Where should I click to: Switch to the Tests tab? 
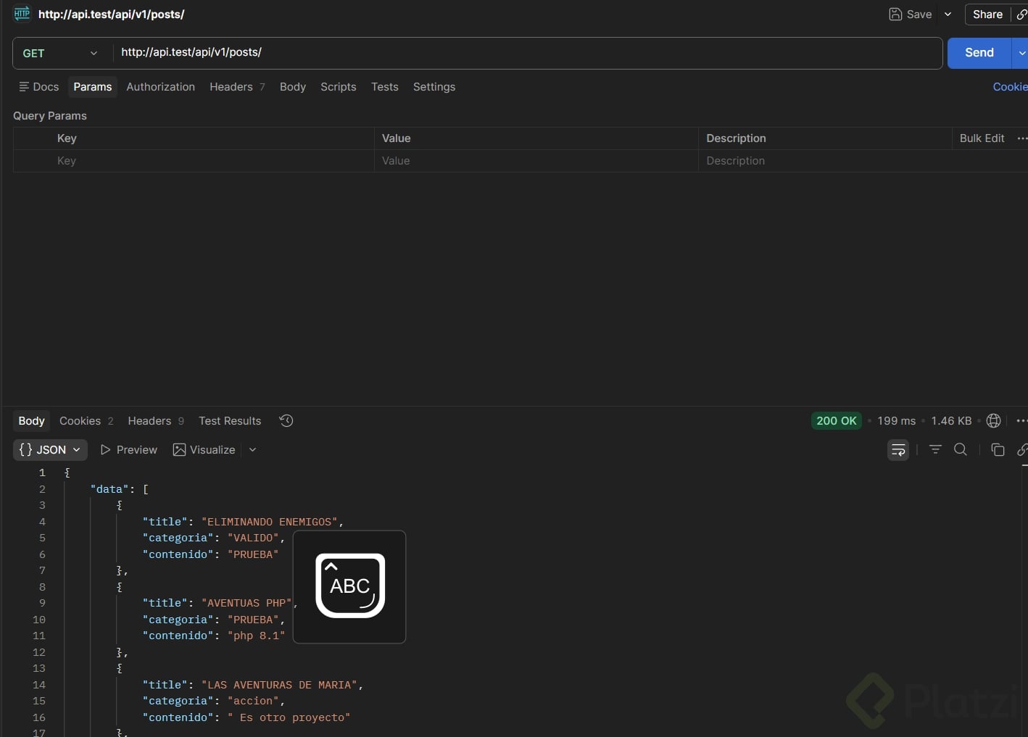[385, 87]
